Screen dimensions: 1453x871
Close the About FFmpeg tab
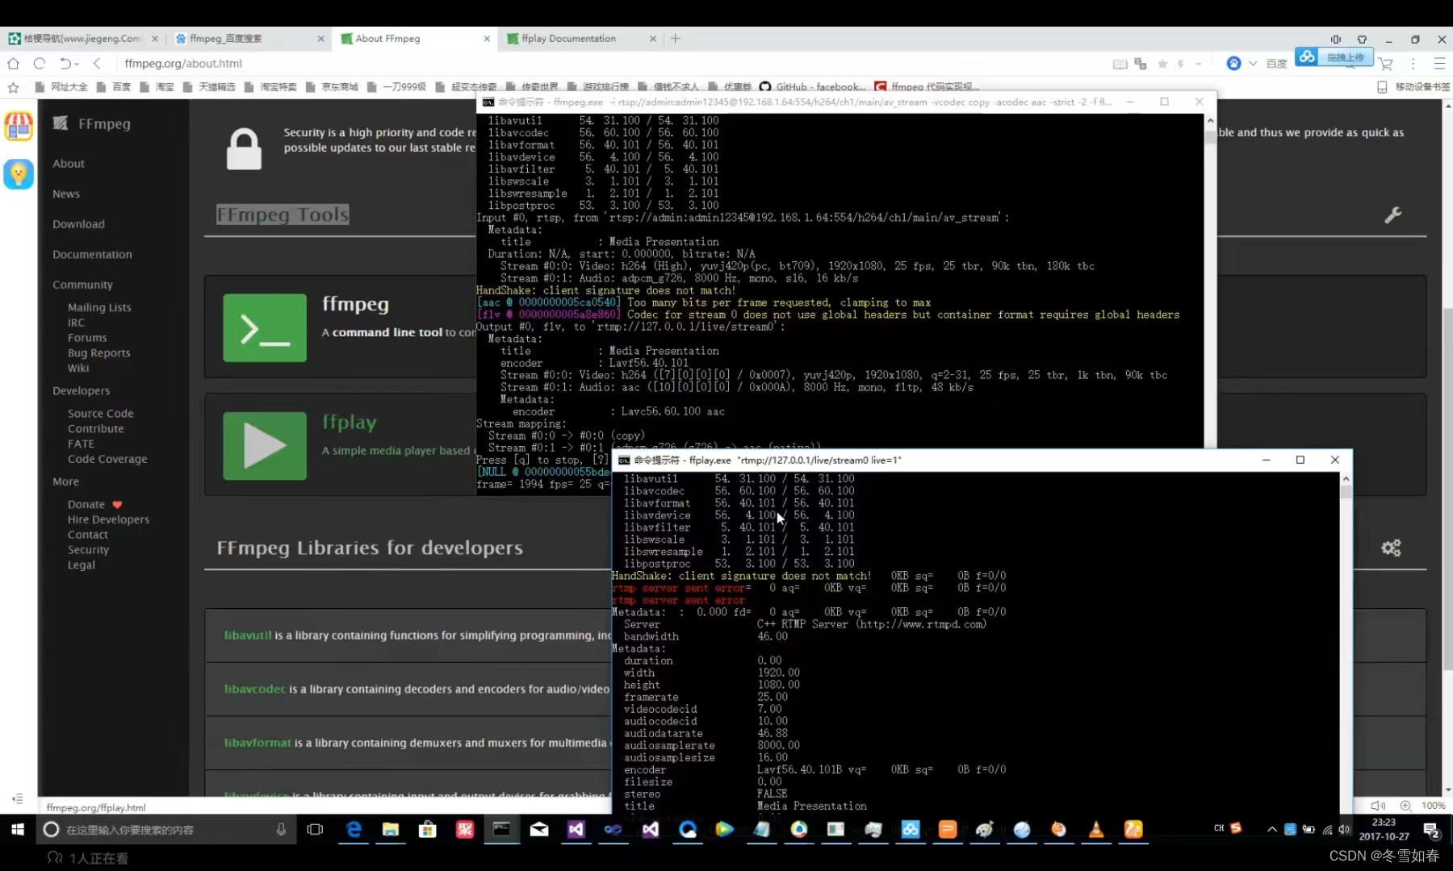[487, 39]
